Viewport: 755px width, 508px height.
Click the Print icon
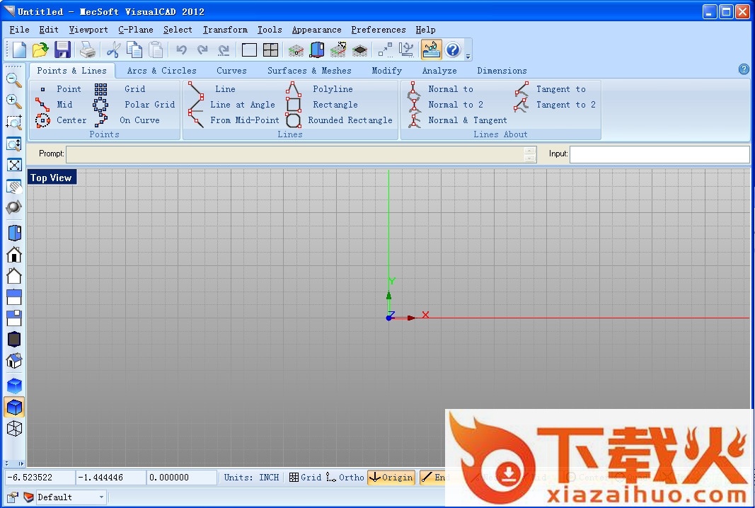(x=87, y=50)
